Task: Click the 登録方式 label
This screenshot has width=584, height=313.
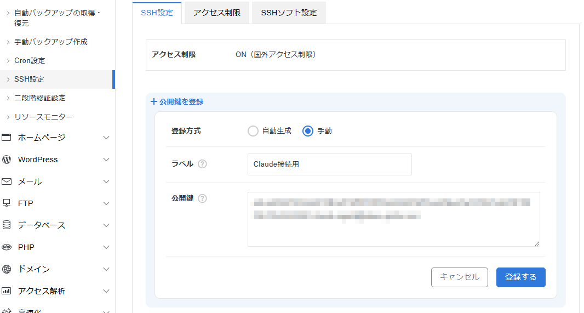Action: click(x=186, y=131)
